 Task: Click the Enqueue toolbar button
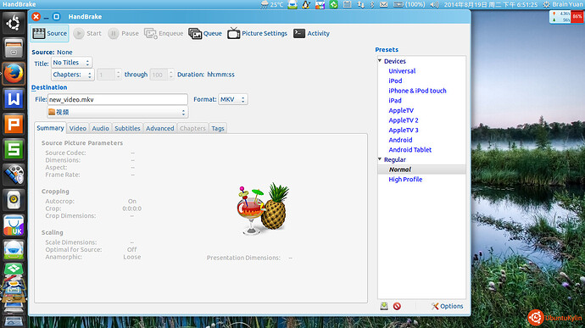click(164, 33)
